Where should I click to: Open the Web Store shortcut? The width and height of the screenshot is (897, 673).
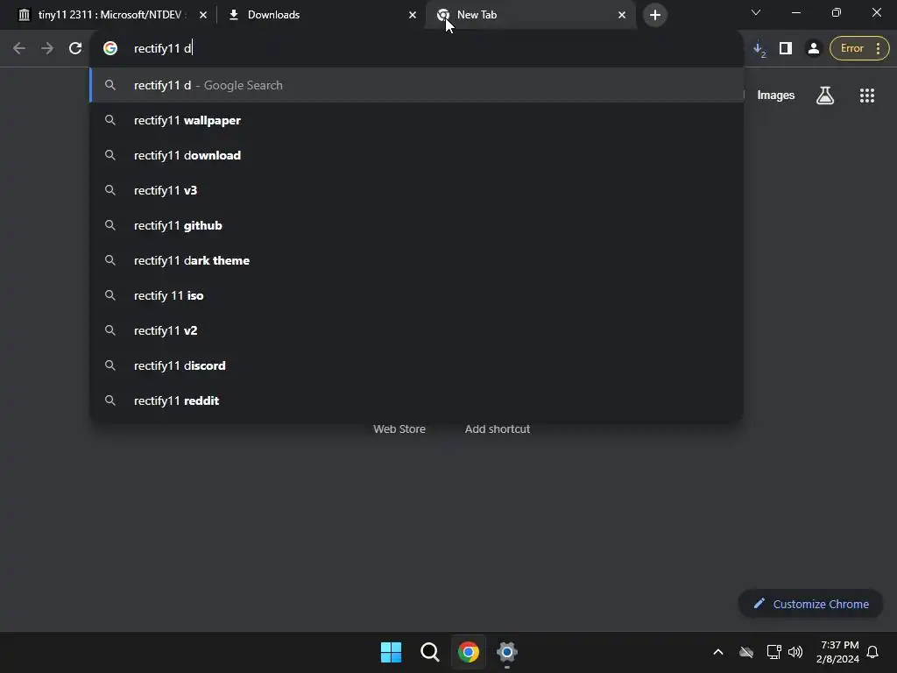(x=399, y=429)
